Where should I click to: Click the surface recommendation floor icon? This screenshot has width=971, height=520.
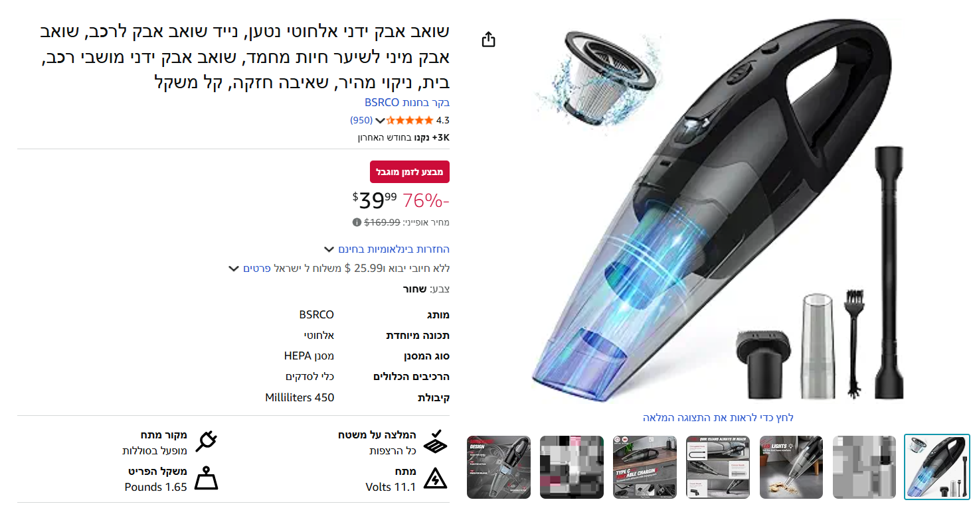(435, 440)
